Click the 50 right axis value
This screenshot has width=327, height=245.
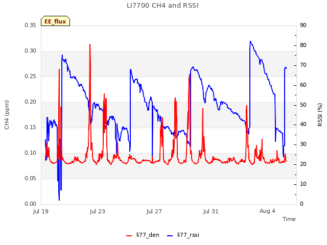(303, 105)
